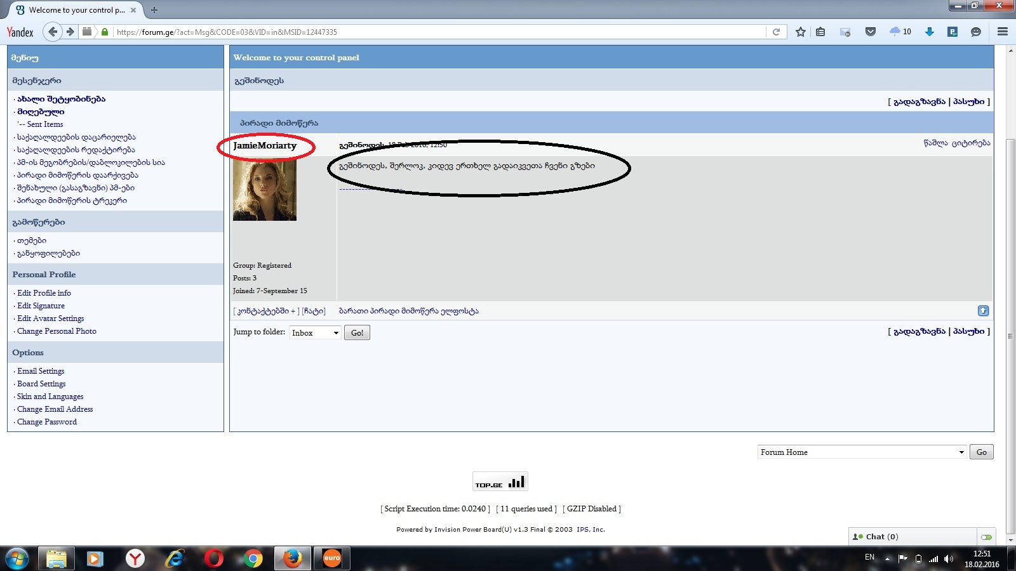Close the Welcome to your control panel tab

click(133, 10)
